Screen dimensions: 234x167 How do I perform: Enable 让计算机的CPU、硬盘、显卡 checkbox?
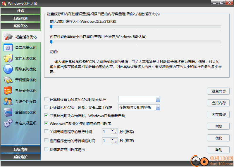47,107
